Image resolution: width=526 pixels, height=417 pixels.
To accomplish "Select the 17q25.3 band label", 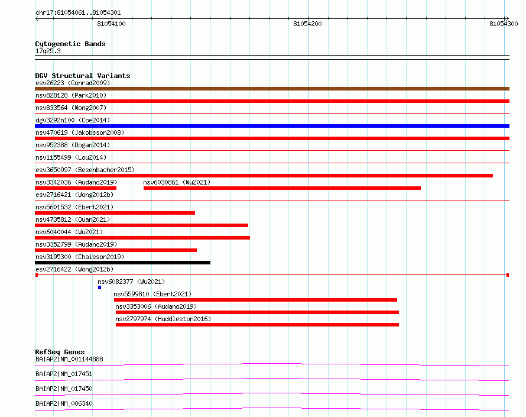I will coord(48,51).
